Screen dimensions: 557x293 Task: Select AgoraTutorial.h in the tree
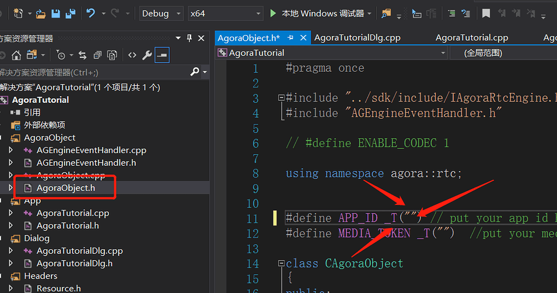68,225
